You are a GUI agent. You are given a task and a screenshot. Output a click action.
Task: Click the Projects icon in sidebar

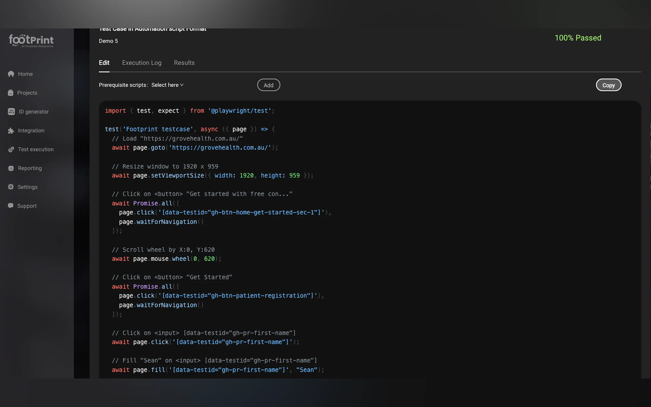click(x=11, y=93)
